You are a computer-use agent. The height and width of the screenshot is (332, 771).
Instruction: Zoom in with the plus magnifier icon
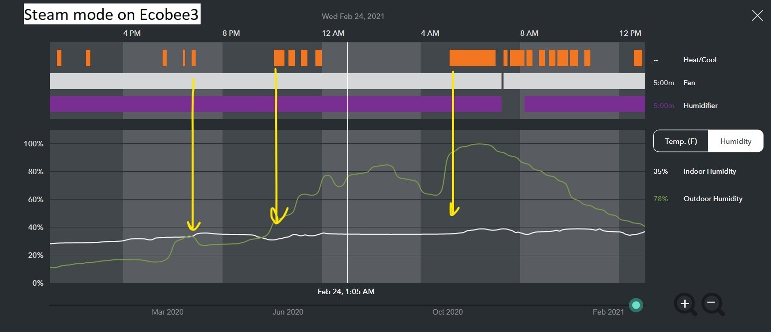pyautogui.click(x=686, y=304)
